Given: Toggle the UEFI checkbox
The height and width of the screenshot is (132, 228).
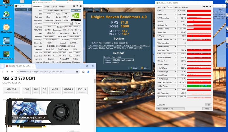Looking at the screenshot, I should coord(76,23).
